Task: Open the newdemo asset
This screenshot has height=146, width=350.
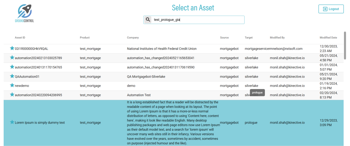Action: click(22, 86)
